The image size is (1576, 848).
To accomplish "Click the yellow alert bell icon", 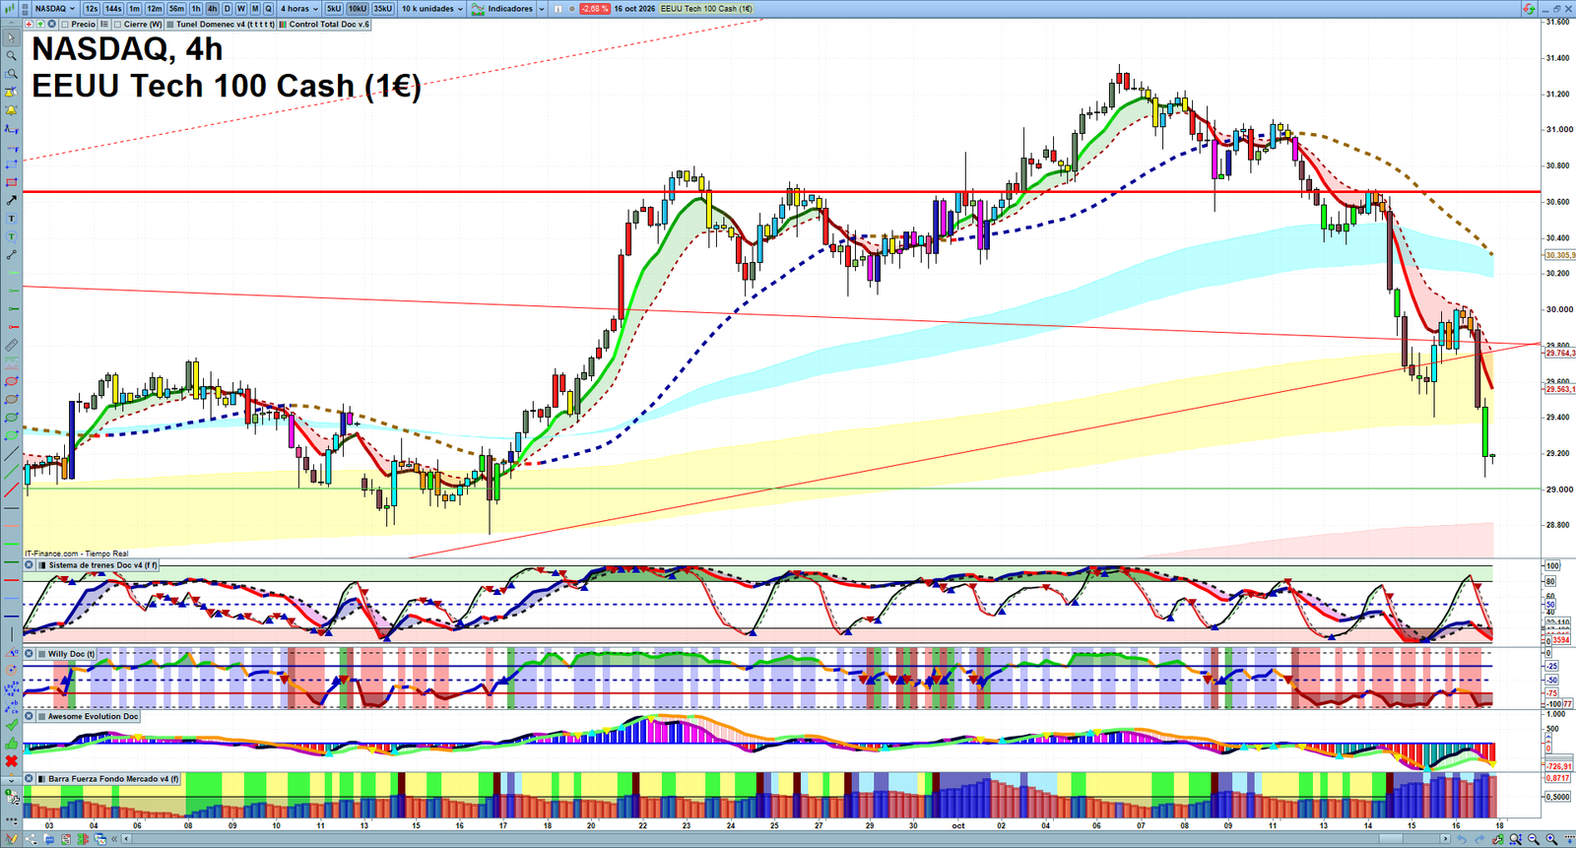I will (12, 111).
